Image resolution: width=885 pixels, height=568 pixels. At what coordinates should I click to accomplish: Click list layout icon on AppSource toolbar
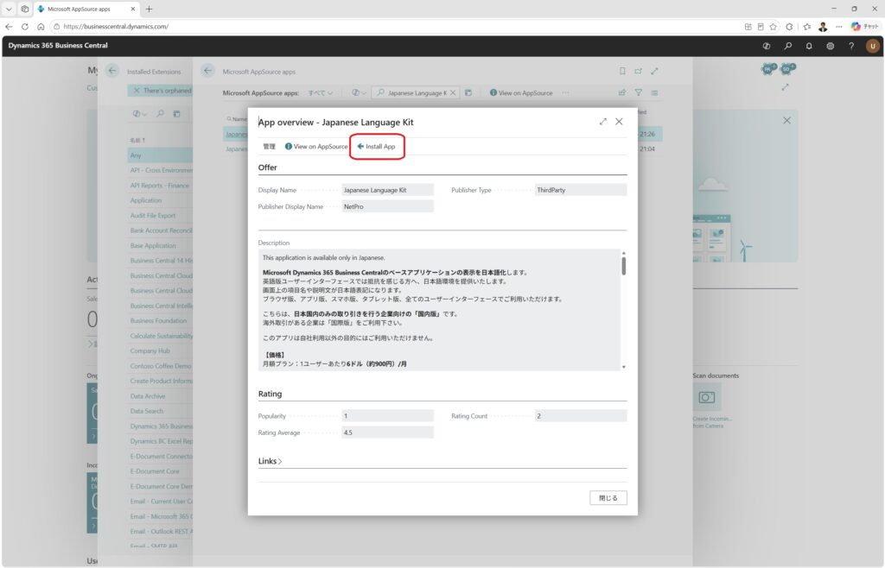click(655, 93)
